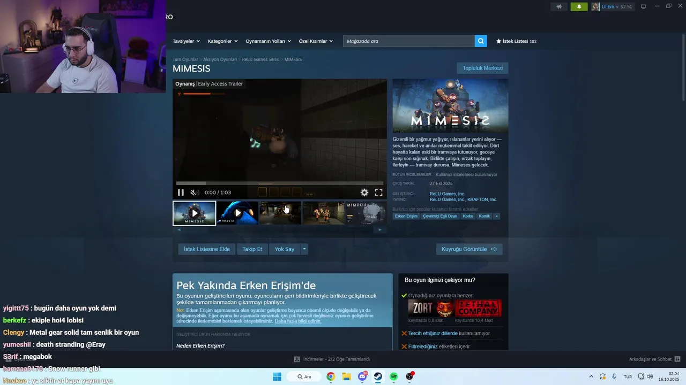Click Kuyruğu Görüntüle button
The width and height of the screenshot is (686, 385).
pos(469,249)
